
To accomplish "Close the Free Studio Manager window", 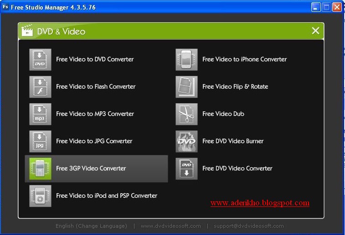I will (337, 7).
